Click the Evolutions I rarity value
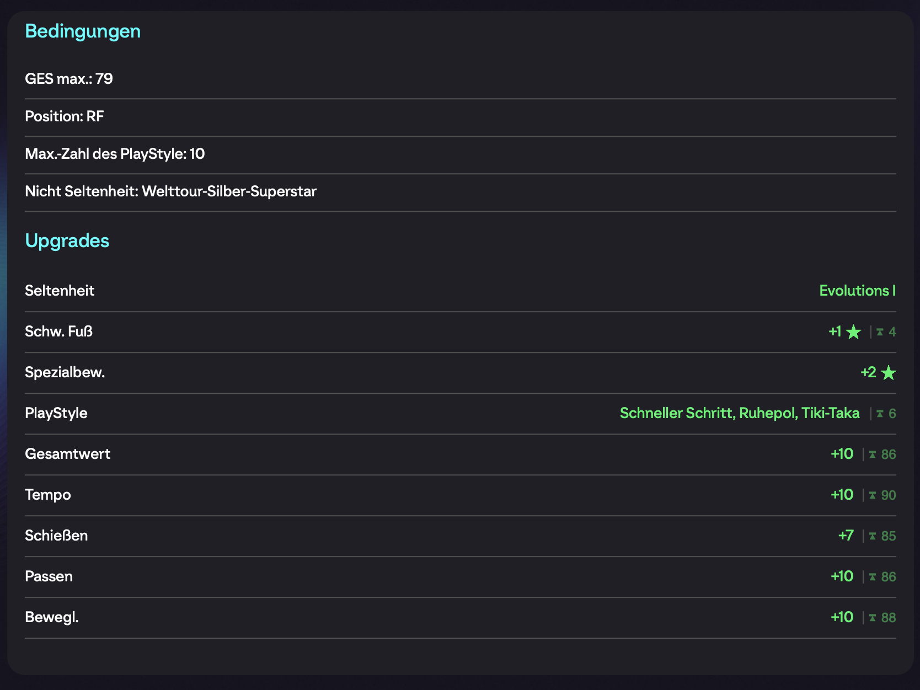 [x=857, y=291]
